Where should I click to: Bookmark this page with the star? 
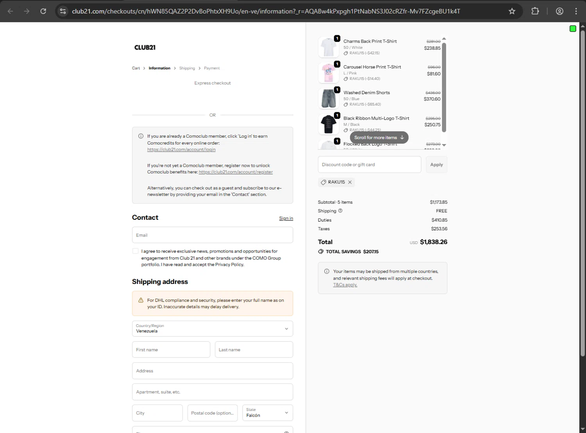point(512,11)
